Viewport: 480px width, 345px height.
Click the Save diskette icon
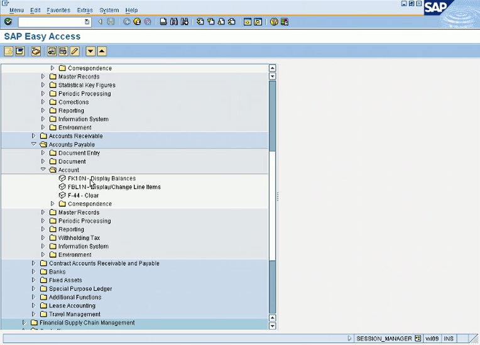click(111, 22)
